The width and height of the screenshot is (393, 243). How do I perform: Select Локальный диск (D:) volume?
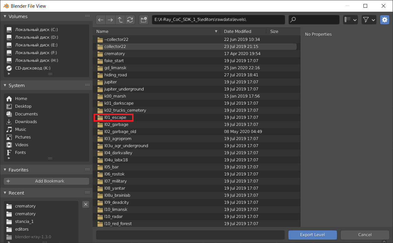46,37
